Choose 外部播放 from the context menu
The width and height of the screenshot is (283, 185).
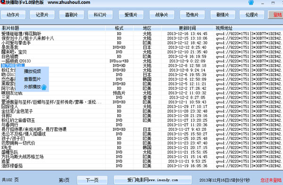pos(33,87)
